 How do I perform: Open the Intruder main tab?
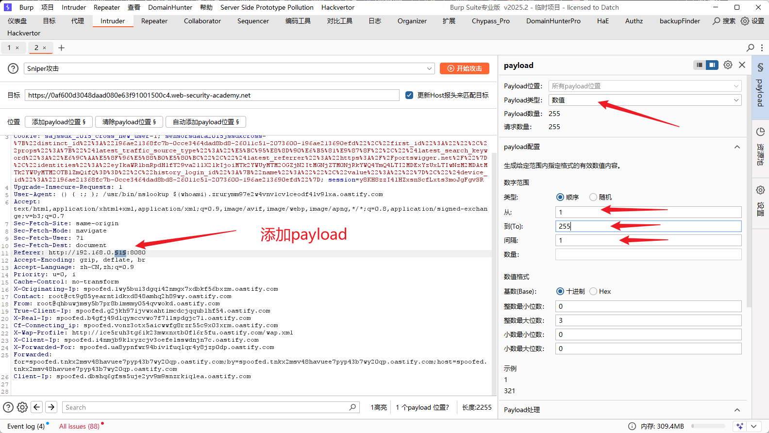pyautogui.click(x=113, y=21)
